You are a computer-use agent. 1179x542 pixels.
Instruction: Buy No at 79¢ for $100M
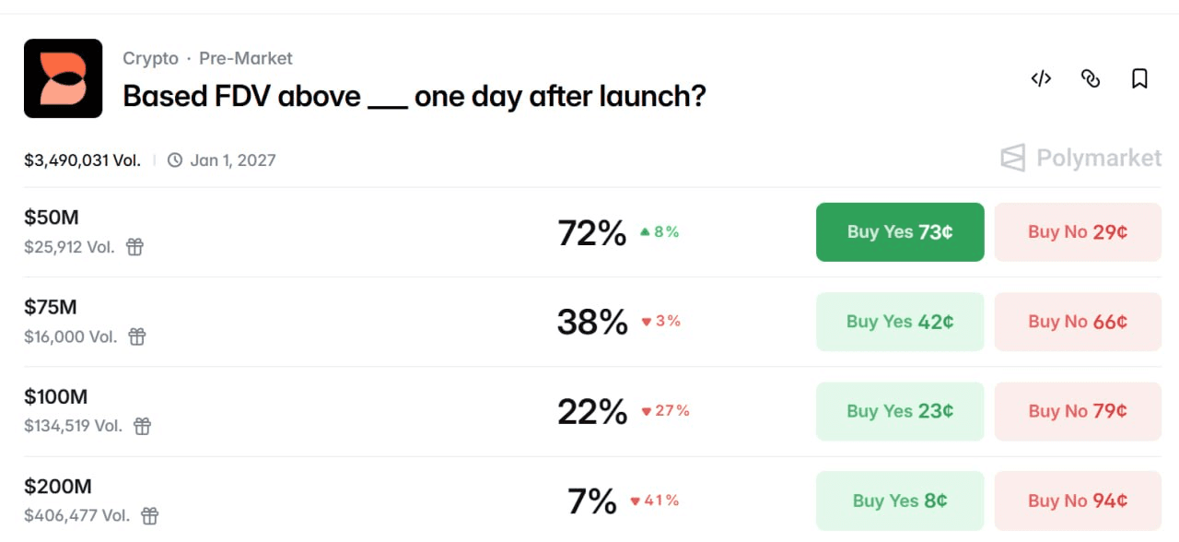click(x=1078, y=411)
